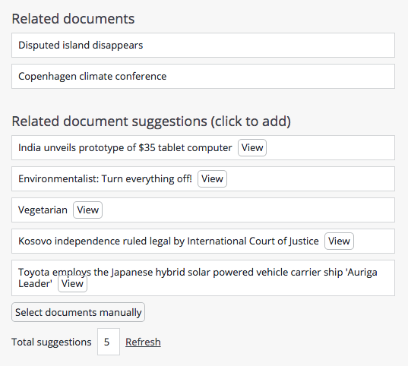Viewport: 408px width, 366px height.
Task: Click 'Disputed island disappears' related document
Action: pyautogui.click(x=203, y=46)
